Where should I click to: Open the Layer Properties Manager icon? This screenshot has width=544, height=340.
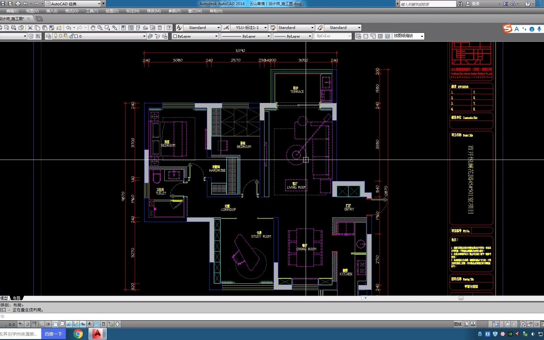[x=48, y=36]
